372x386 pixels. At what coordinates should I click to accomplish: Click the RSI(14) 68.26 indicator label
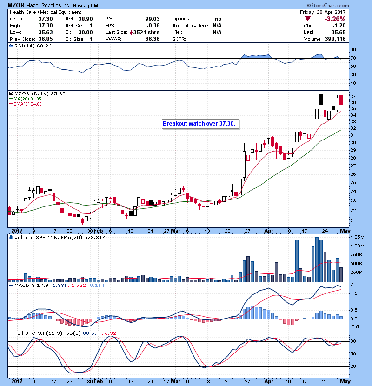coord(33,46)
